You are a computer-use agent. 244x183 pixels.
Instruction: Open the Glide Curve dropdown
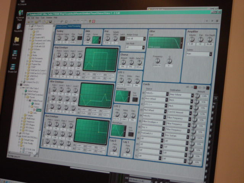point(100,40)
